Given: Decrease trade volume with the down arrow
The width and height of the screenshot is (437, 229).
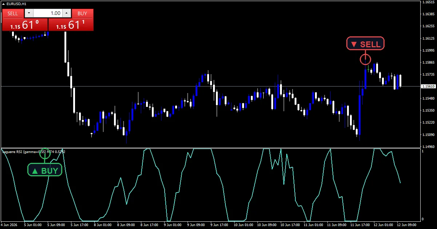Looking at the screenshot, I should (x=29, y=13).
